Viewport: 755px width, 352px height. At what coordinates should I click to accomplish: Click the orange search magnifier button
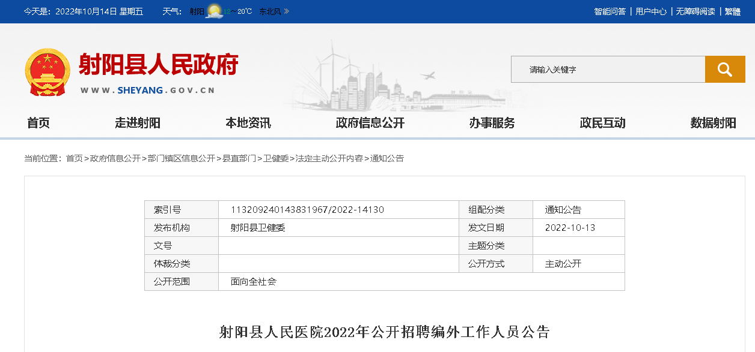click(x=724, y=70)
